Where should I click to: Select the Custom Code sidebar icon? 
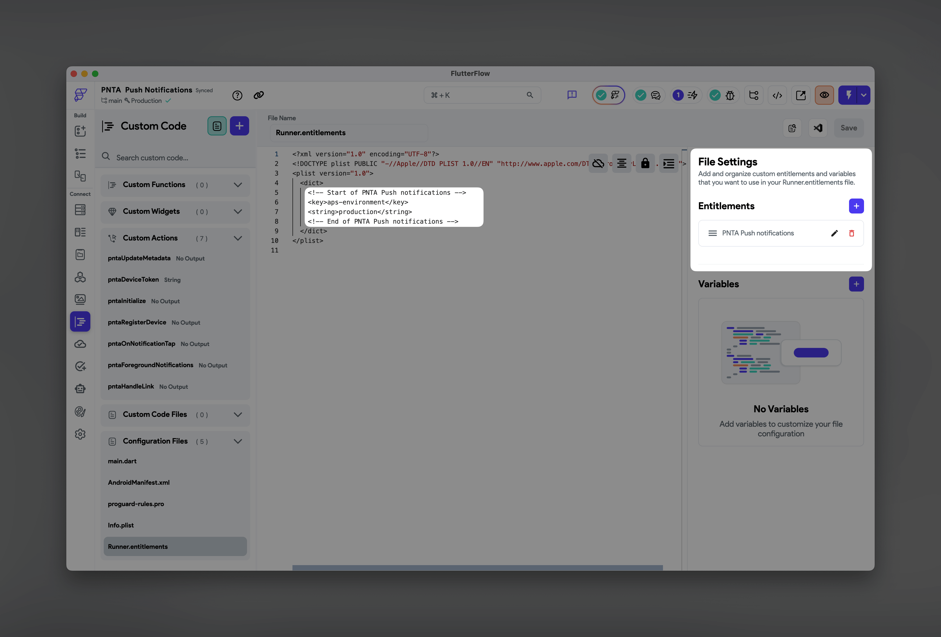pyautogui.click(x=80, y=322)
